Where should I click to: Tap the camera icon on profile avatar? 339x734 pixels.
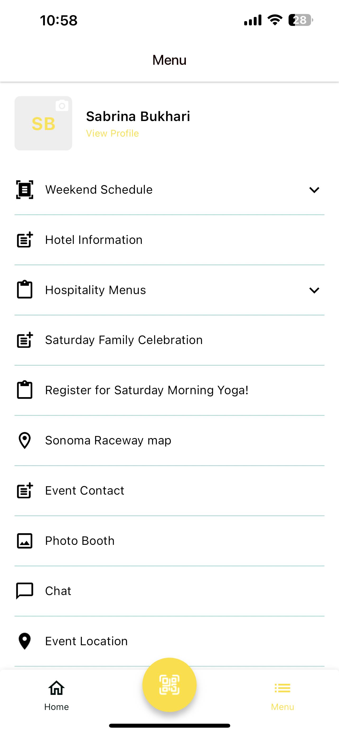click(62, 105)
